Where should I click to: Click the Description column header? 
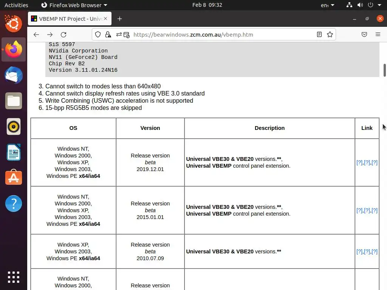tap(269, 128)
